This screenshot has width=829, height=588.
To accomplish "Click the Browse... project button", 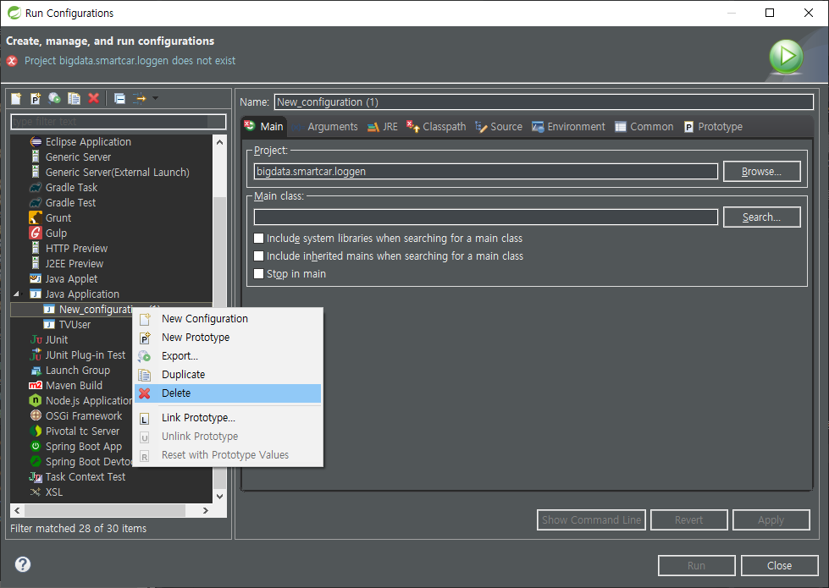I will 761,172.
